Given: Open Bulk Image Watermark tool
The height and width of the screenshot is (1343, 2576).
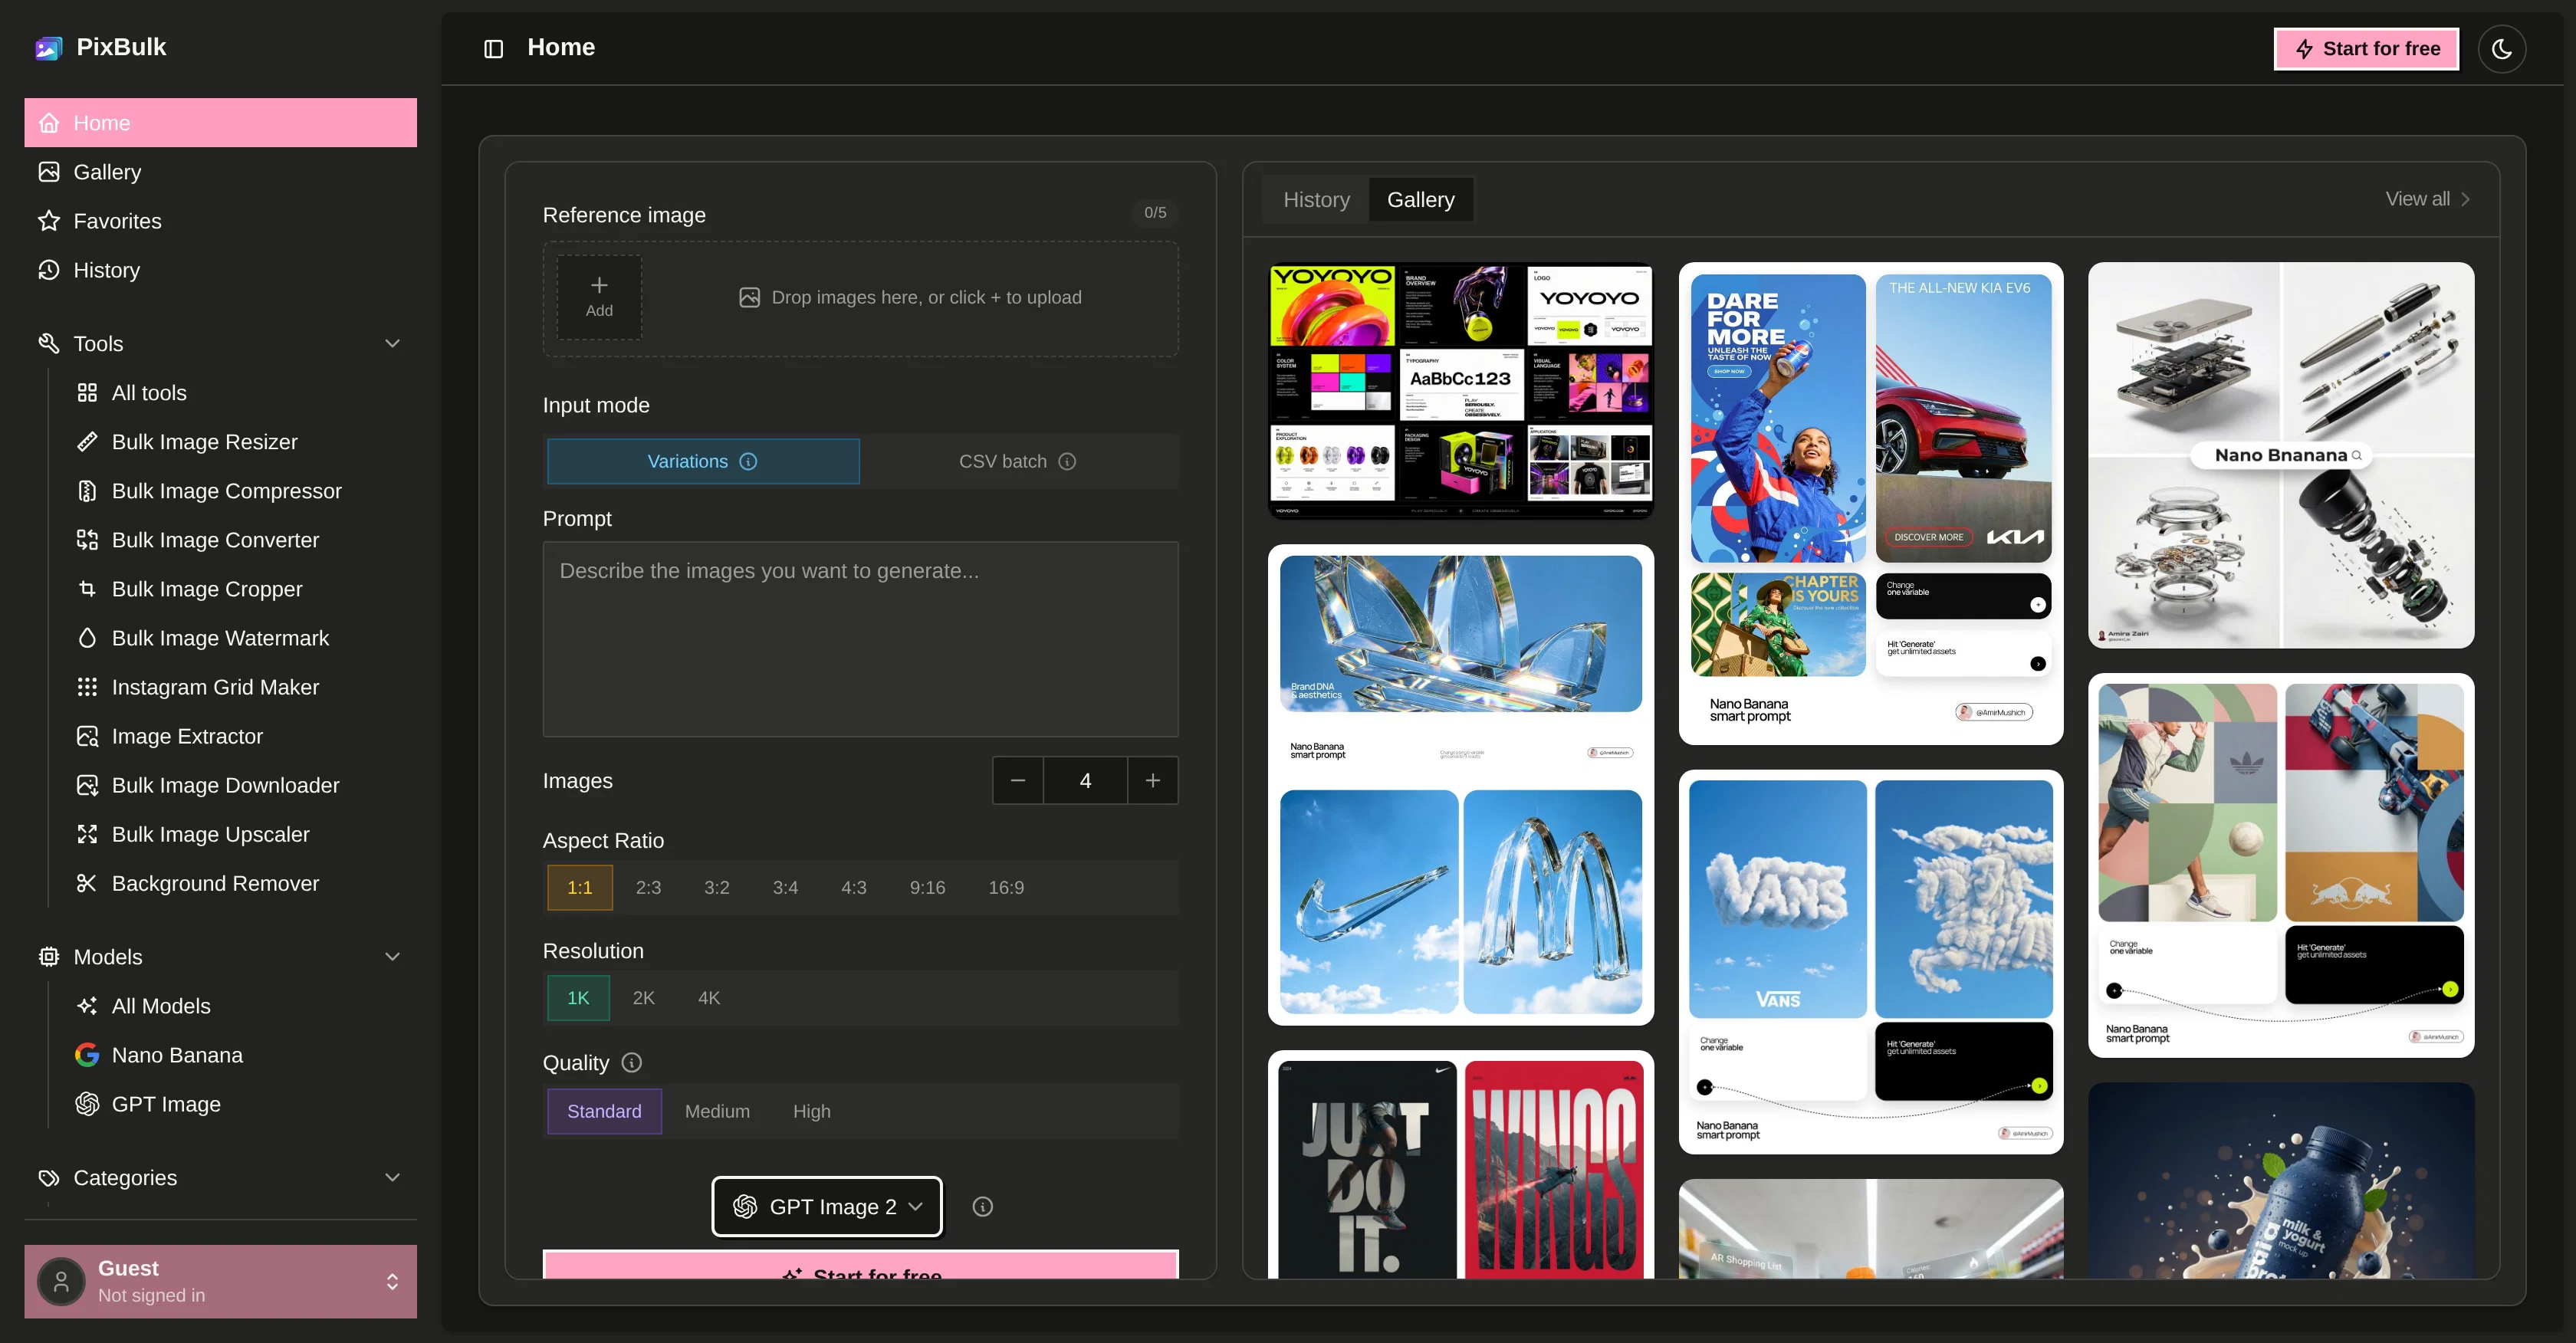Looking at the screenshot, I should (240, 638).
